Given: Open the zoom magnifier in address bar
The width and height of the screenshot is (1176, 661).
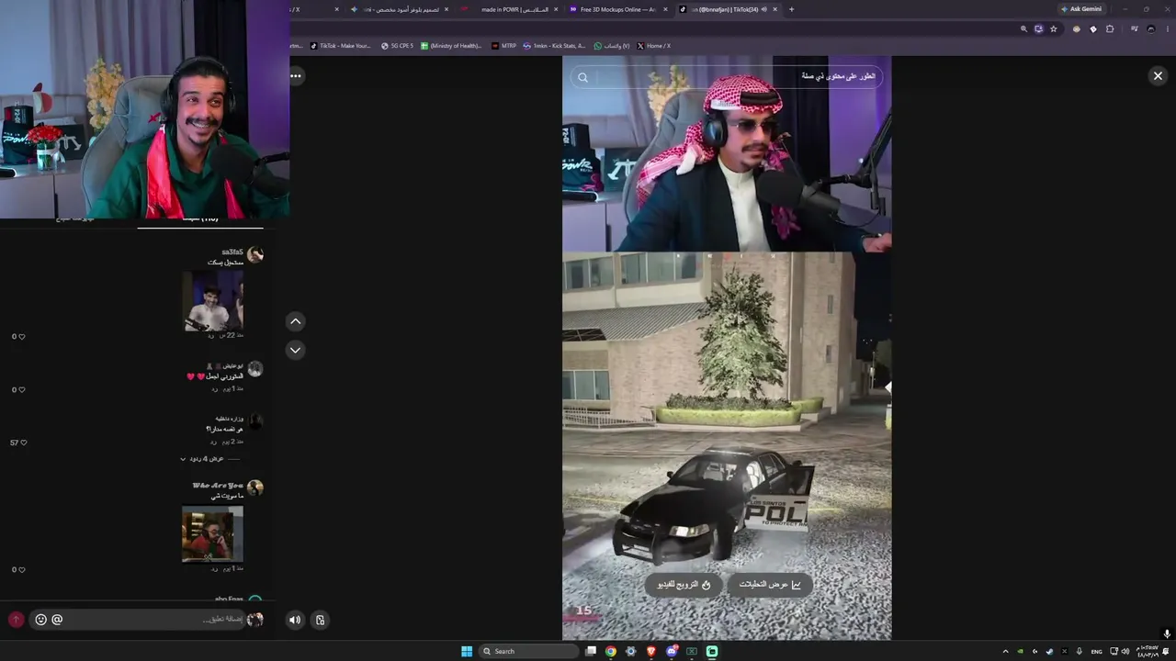Looking at the screenshot, I should pyautogui.click(x=1023, y=28).
